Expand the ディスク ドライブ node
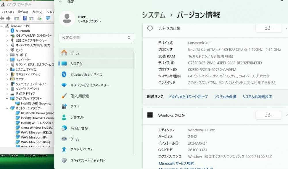Screen dimensions: 288x169 point(7,94)
